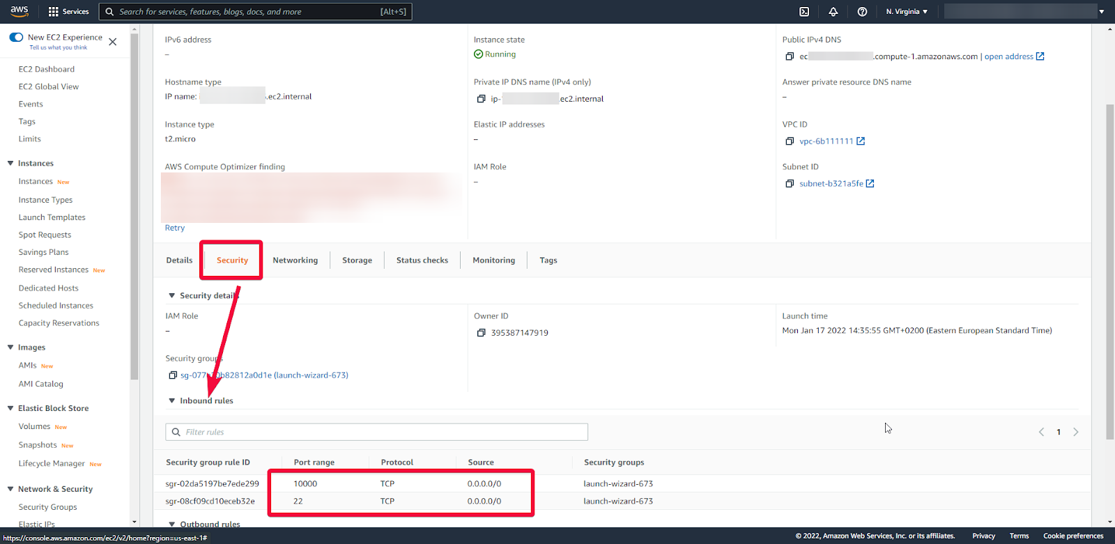Viewport: 1115px width, 544px height.
Task: Open AMI Catalog
Action: point(41,384)
